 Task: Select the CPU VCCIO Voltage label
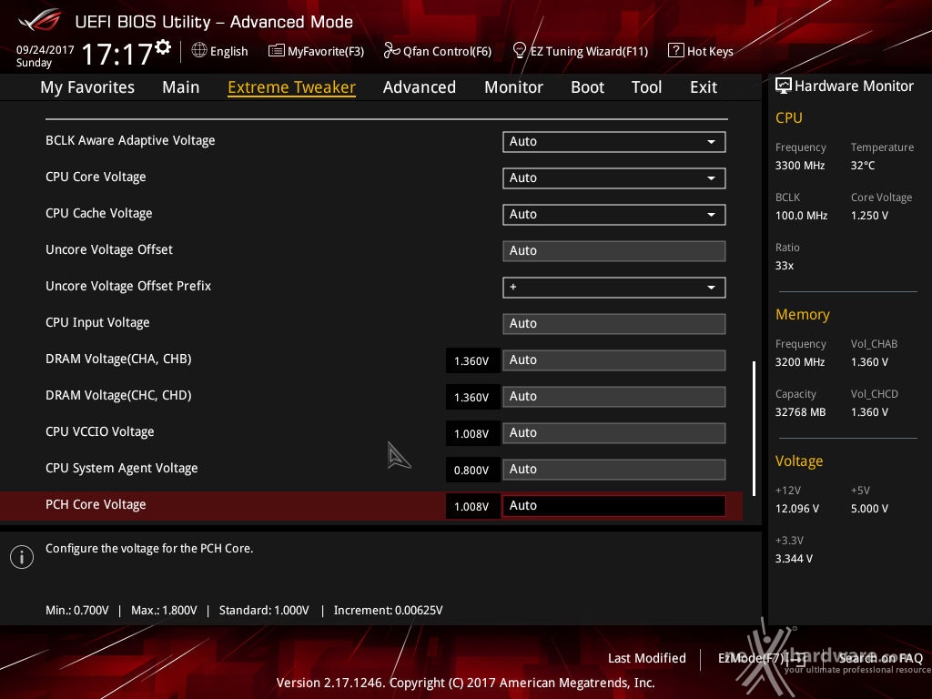point(100,432)
